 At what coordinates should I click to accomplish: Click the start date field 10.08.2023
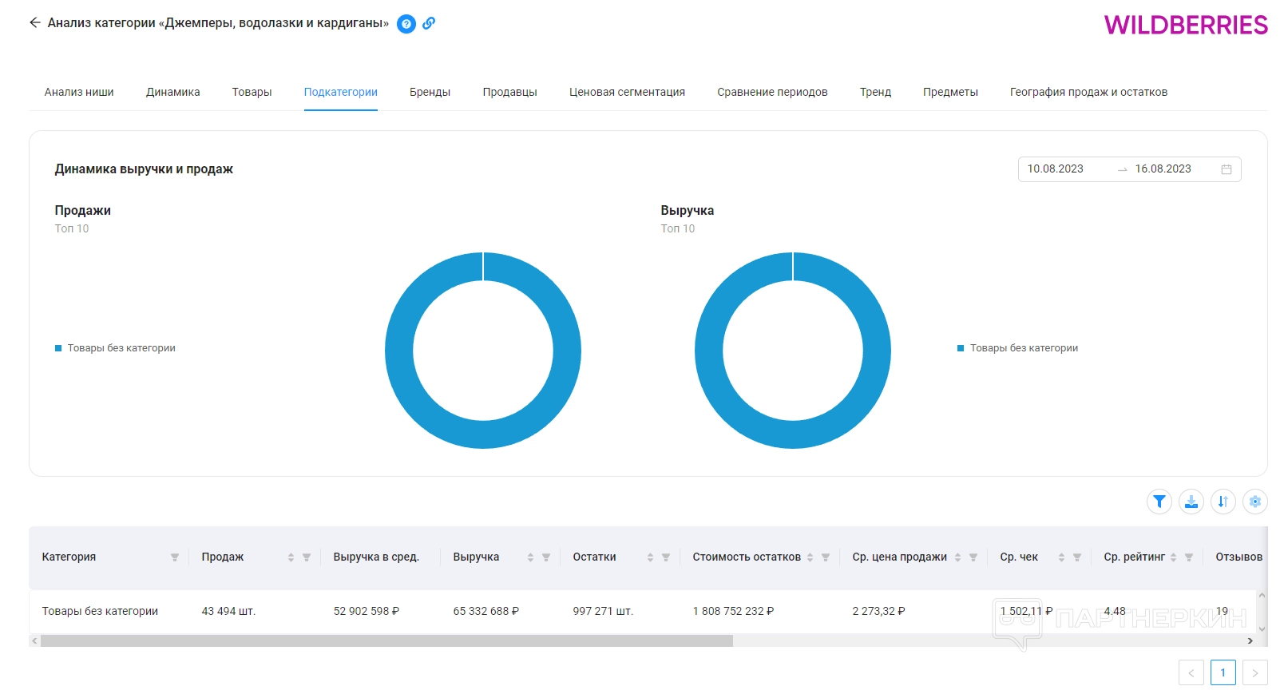pos(1055,169)
